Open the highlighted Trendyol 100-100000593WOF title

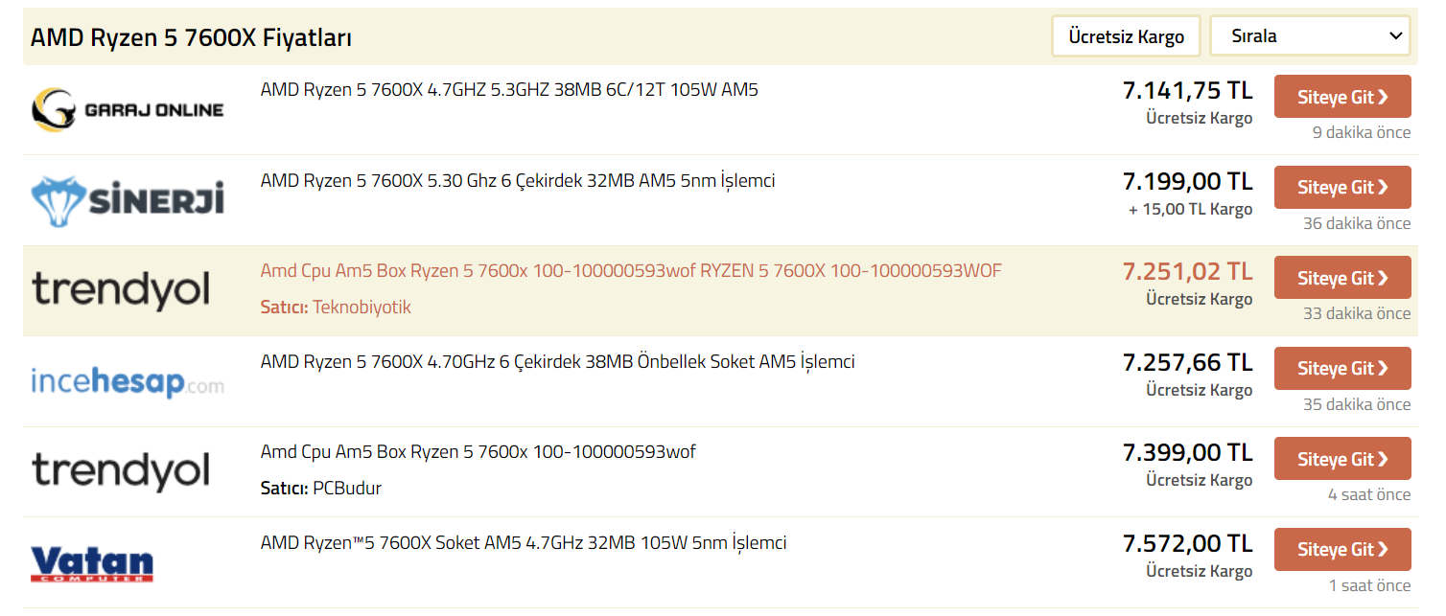(x=630, y=271)
